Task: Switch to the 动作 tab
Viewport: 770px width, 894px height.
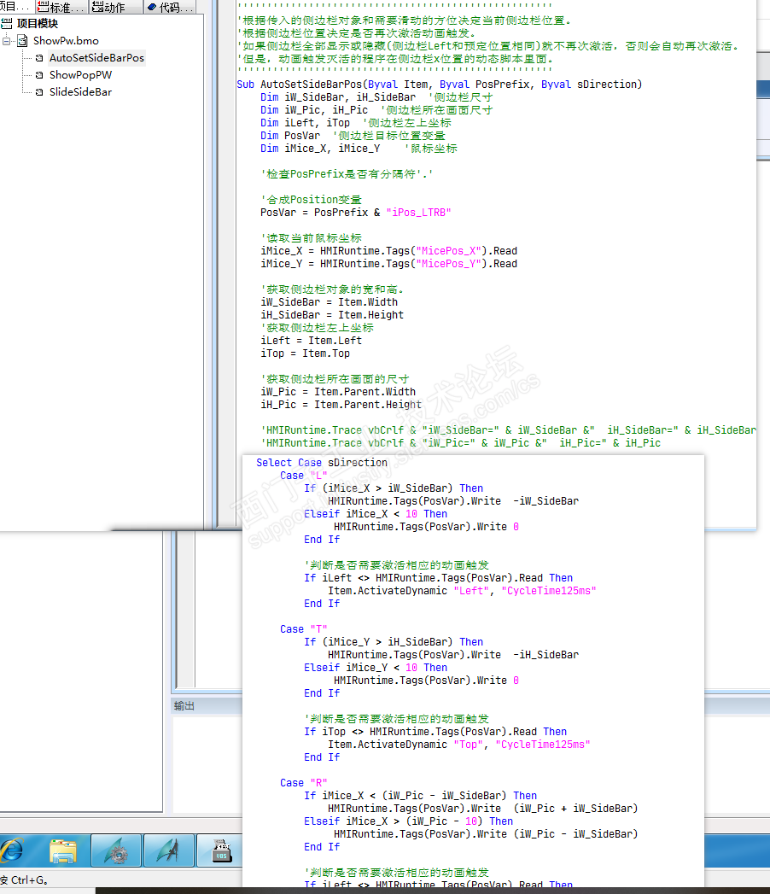Action: tap(114, 8)
